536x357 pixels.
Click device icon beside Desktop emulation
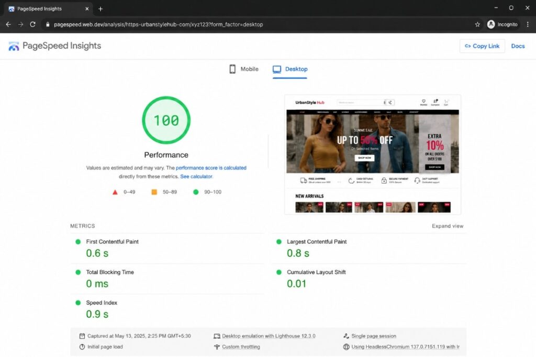tap(217, 336)
